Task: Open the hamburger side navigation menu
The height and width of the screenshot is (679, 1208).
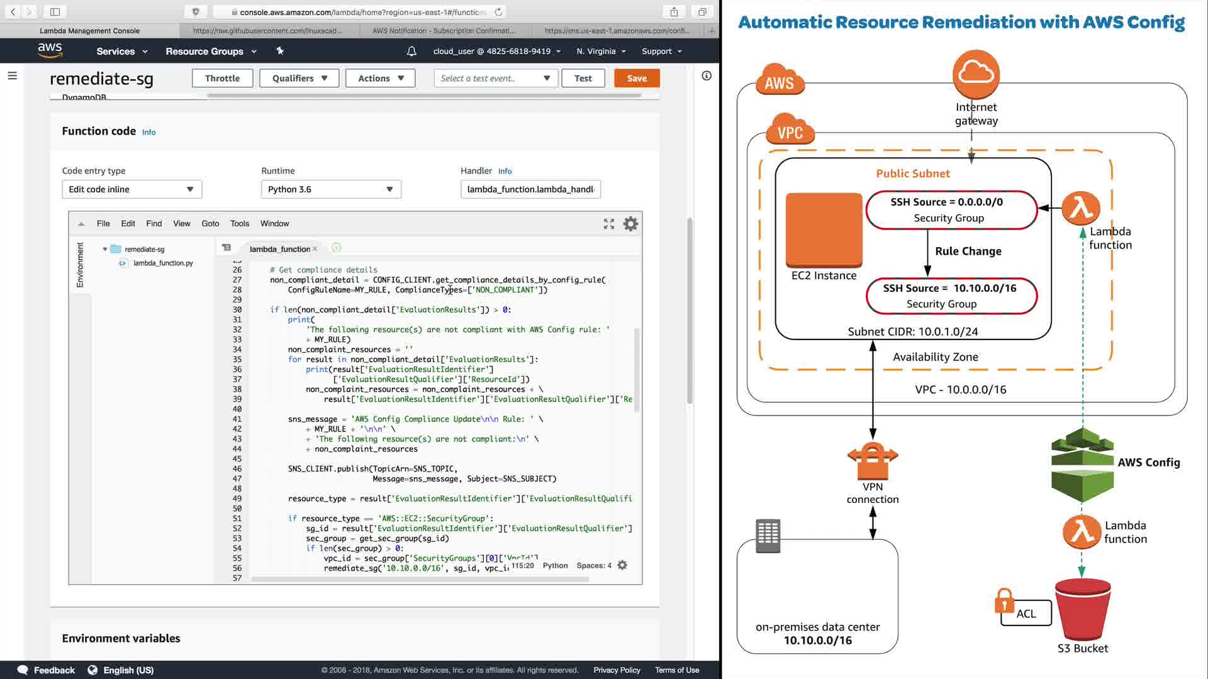Action: tap(12, 75)
